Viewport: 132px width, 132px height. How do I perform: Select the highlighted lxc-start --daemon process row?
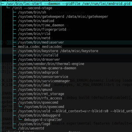[66, 4]
